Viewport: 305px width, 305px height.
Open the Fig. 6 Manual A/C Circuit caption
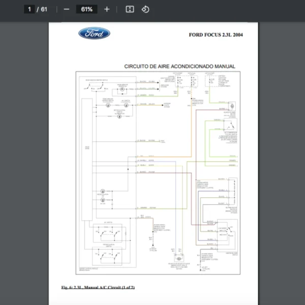coord(98,287)
